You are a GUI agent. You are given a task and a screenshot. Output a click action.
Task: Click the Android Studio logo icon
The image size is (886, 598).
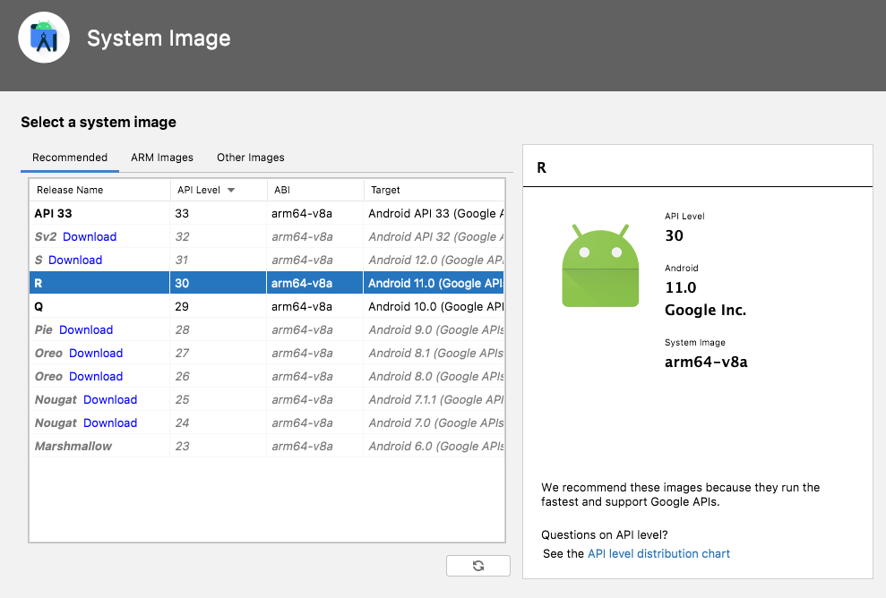point(44,38)
